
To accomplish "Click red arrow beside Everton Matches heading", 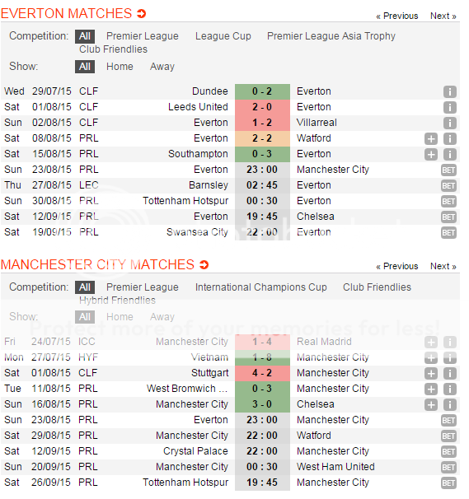I will (x=142, y=14).
